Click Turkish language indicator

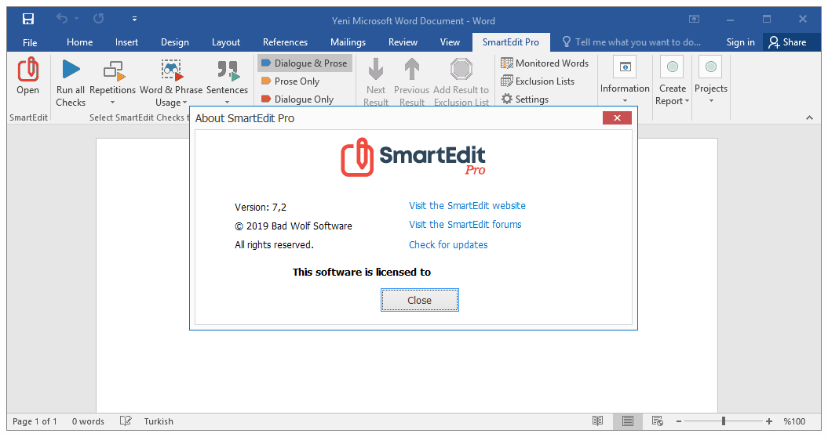159,421
